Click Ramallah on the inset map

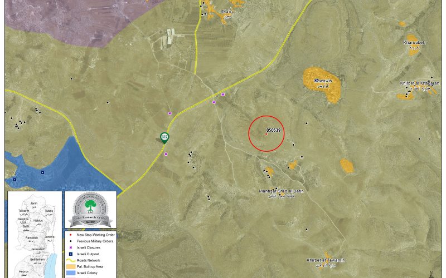[x=32, y=238]
